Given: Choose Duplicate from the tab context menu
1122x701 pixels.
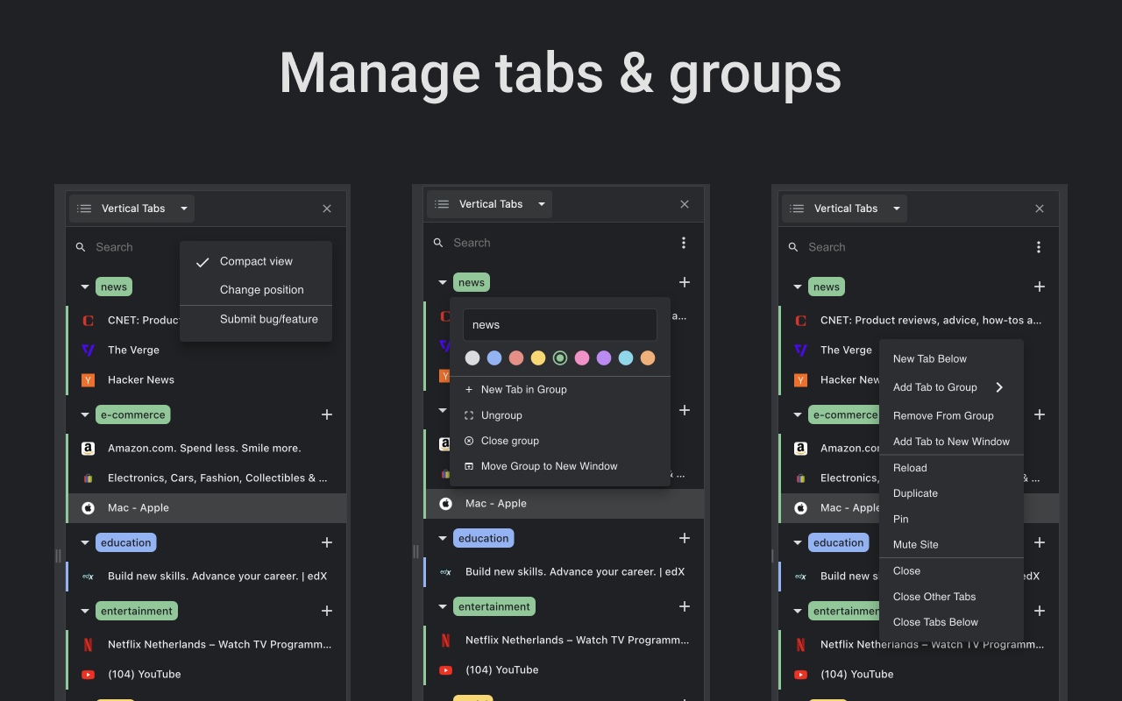Looking at the screenshot, I should pos(915,493).
